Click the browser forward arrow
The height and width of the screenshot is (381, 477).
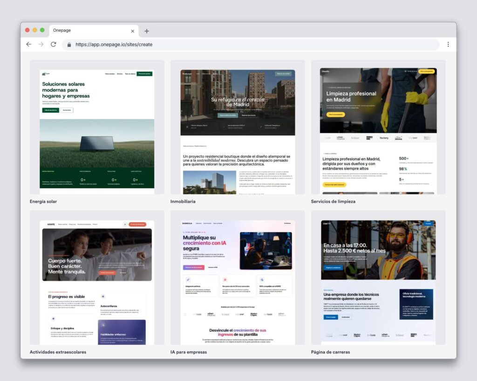click(41, 44)
